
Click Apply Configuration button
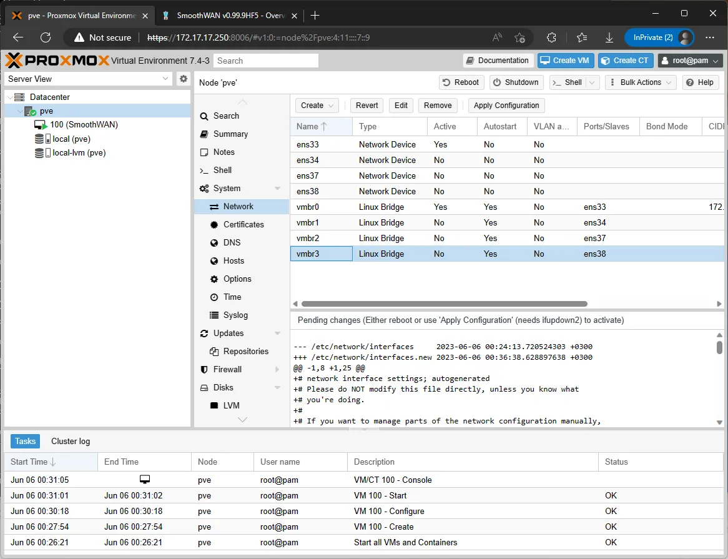(x=506, y=106)
